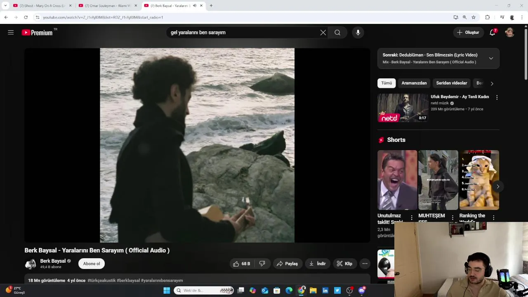This screenshot has height=297, width=528.
Task: Open zoom indicator in address bar
Action: [464, 17]
